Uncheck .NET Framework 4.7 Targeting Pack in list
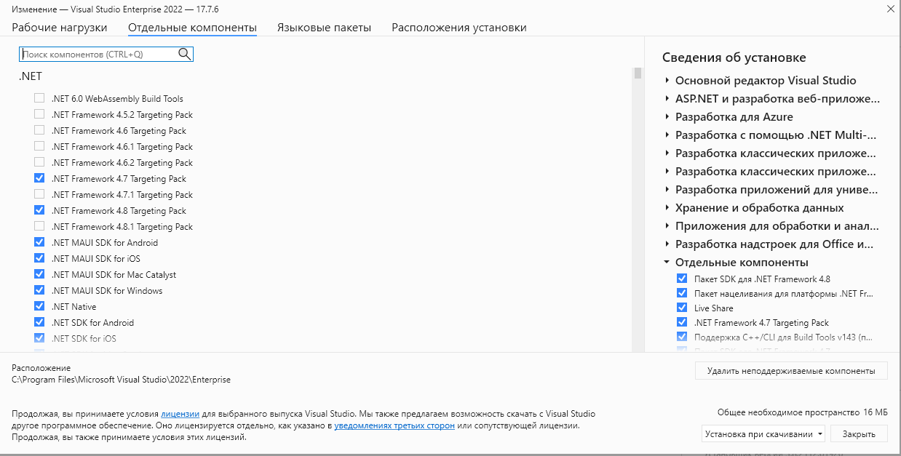The height and width of the screenshot is (456, 901). (39, 178)
